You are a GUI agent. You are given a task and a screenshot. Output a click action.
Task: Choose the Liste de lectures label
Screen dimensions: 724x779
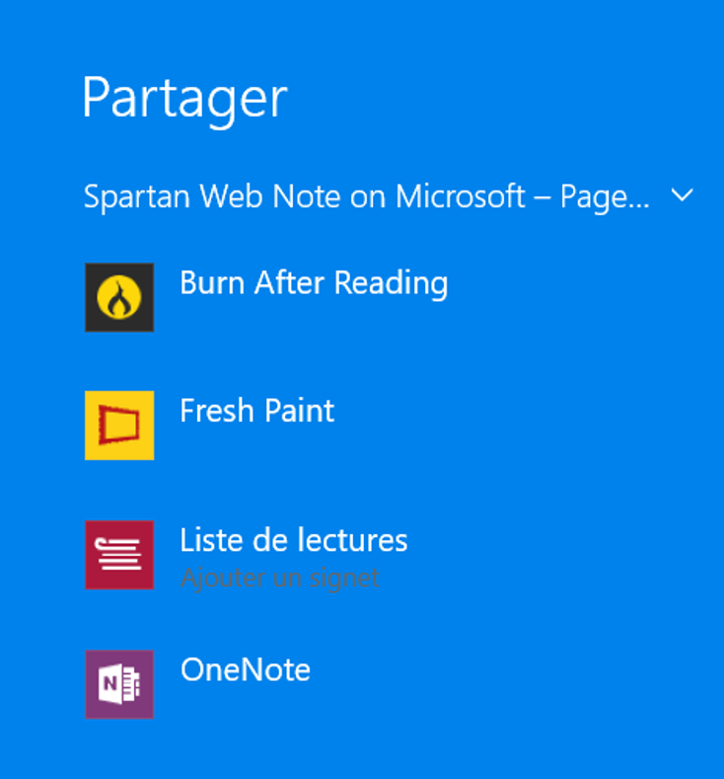pos(293,540)
